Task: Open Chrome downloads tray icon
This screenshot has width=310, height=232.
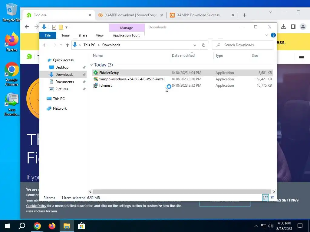Action: 284,27
